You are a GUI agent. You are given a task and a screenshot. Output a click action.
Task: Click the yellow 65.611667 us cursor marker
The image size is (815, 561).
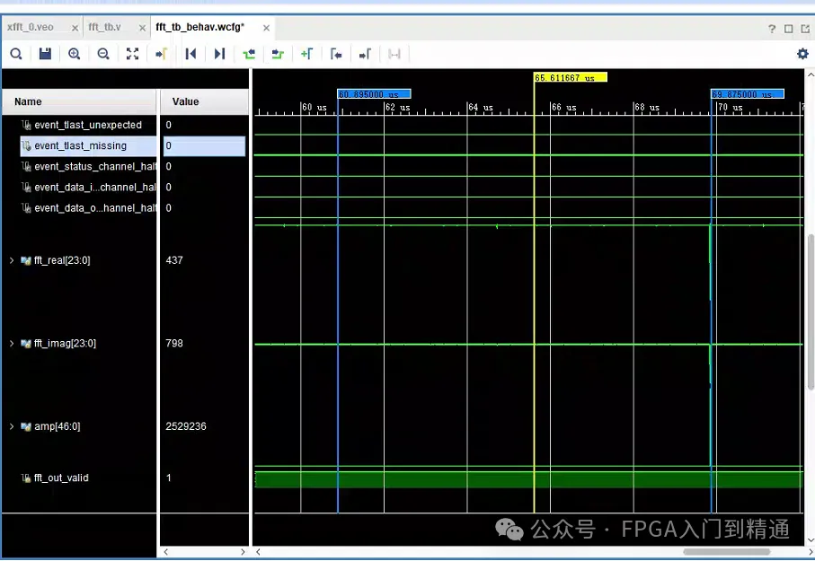[571, 77]
